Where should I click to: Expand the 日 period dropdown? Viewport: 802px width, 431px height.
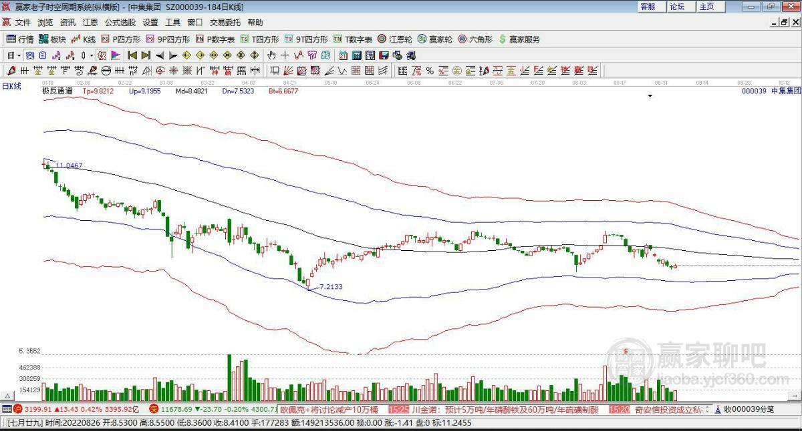click(19, 55)
